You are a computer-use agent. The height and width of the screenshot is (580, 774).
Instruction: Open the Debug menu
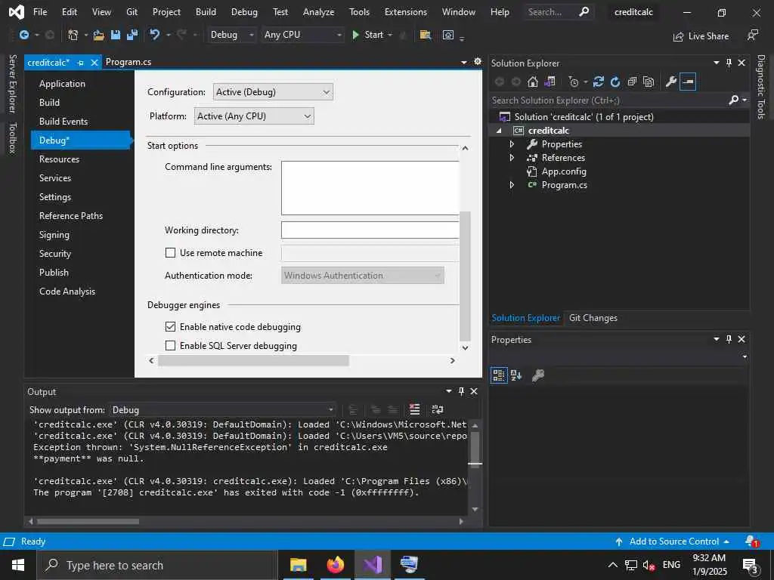click(x=244, y=12)
